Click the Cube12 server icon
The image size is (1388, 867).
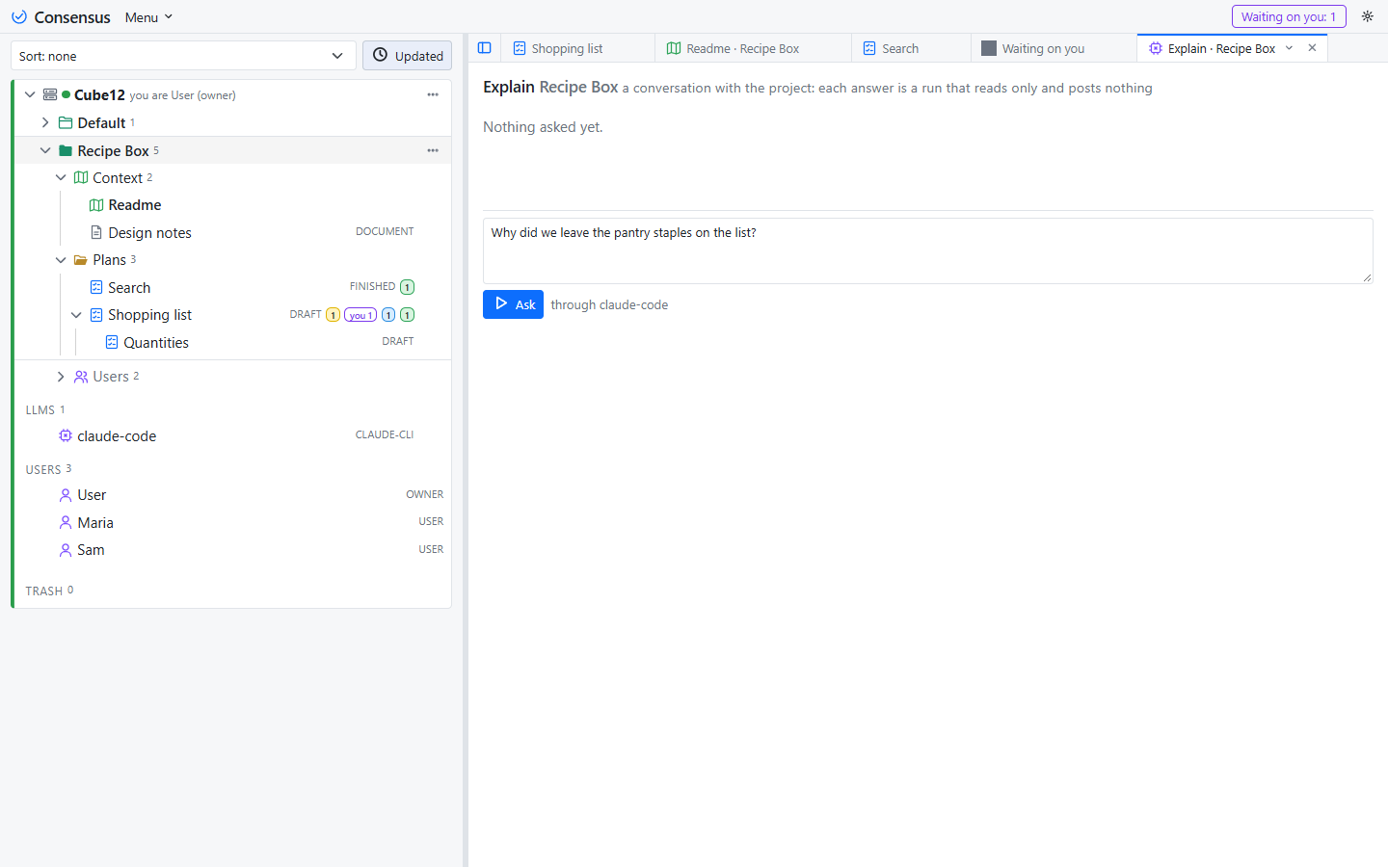click(x=50, y=94)
